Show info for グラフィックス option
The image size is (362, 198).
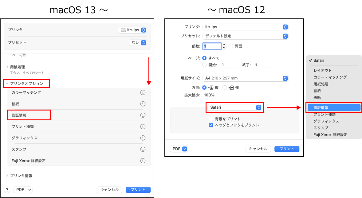143,138
